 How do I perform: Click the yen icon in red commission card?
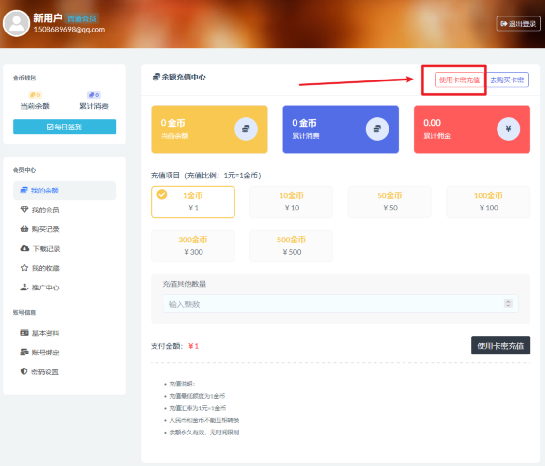[x=509, y=129]
